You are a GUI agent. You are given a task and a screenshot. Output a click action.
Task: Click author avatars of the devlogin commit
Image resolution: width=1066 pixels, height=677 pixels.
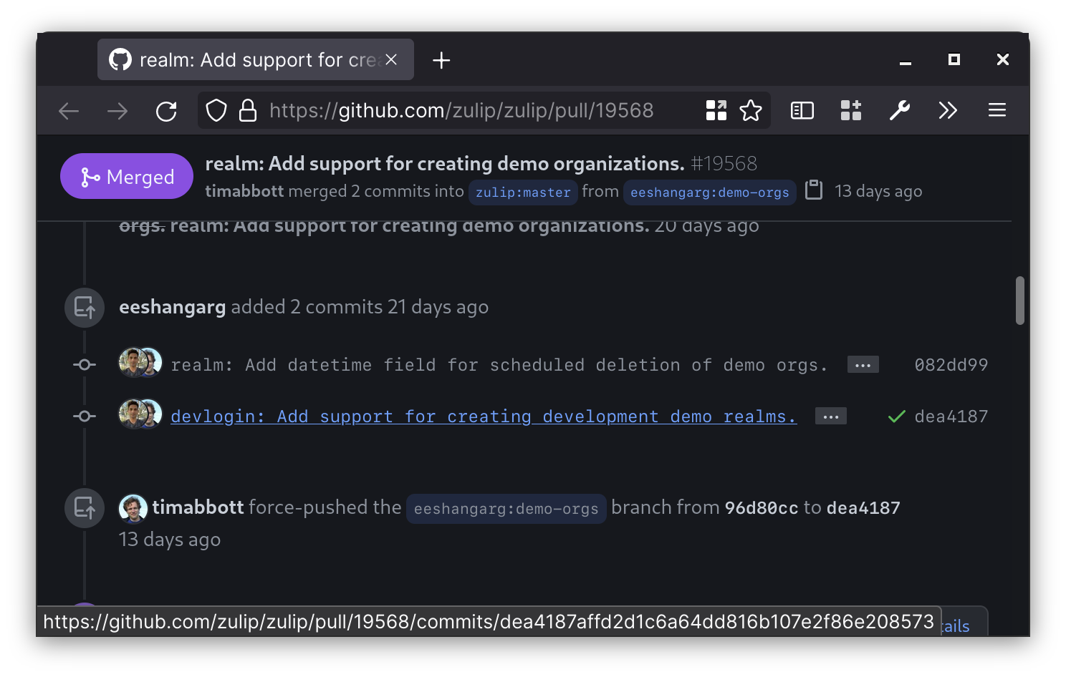pyautogui.click(x=140, y=414)
